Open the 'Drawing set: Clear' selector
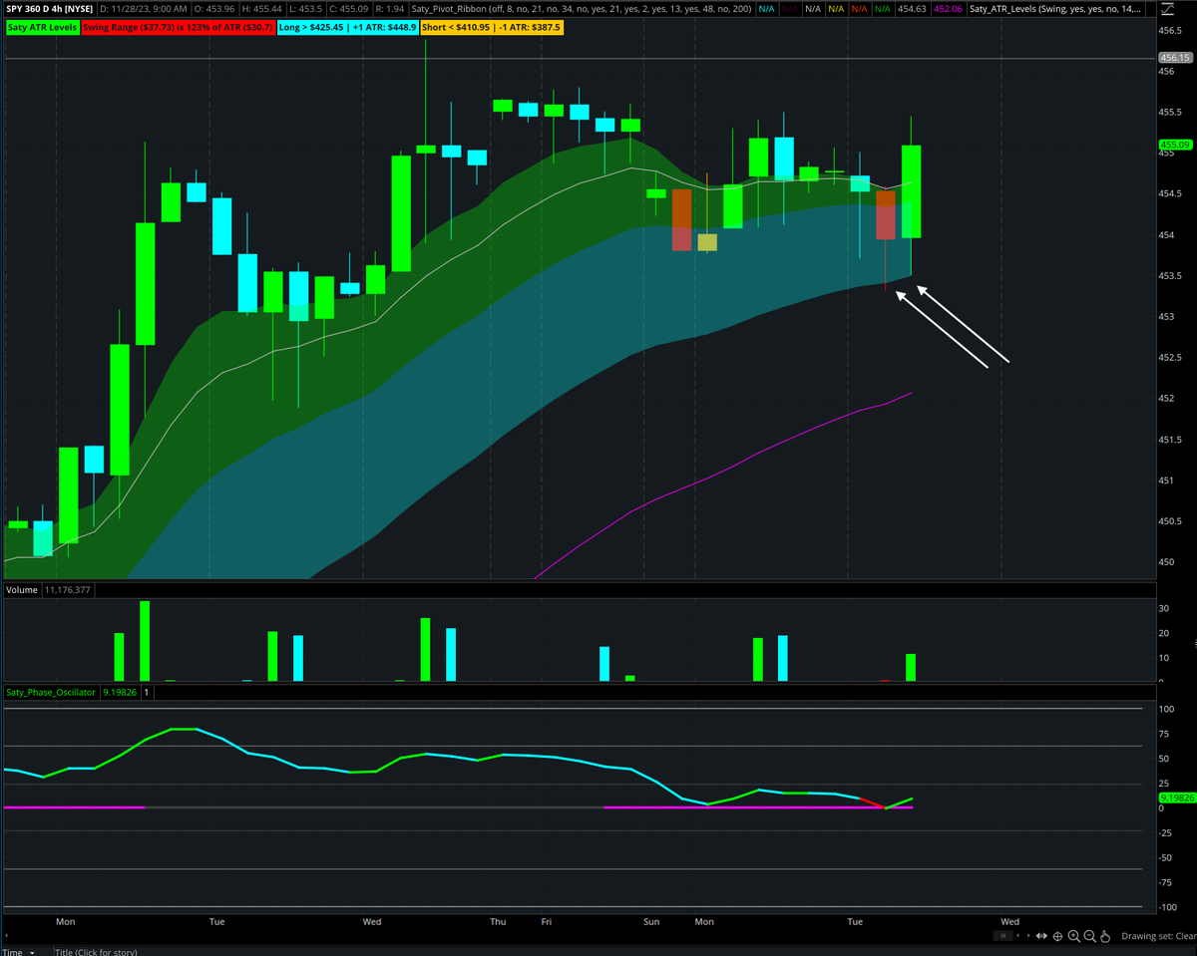This screenshot has width=1197, height=956. pyautogui.click(x=1159, y=936)
